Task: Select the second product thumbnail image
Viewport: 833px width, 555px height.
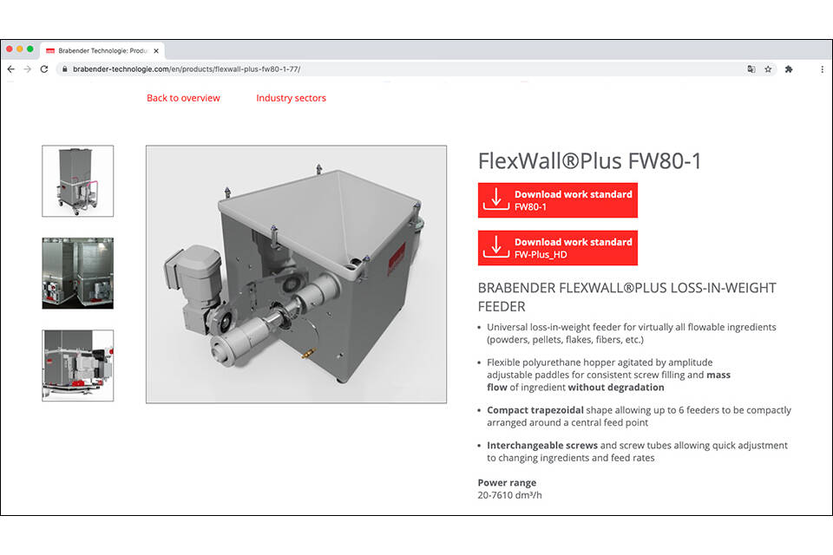Action: pos(77,273)
